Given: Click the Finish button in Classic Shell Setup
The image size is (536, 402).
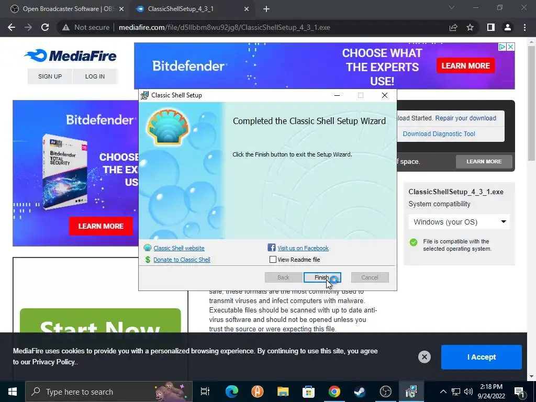Looking at the screenshot, I should (322, 277).
